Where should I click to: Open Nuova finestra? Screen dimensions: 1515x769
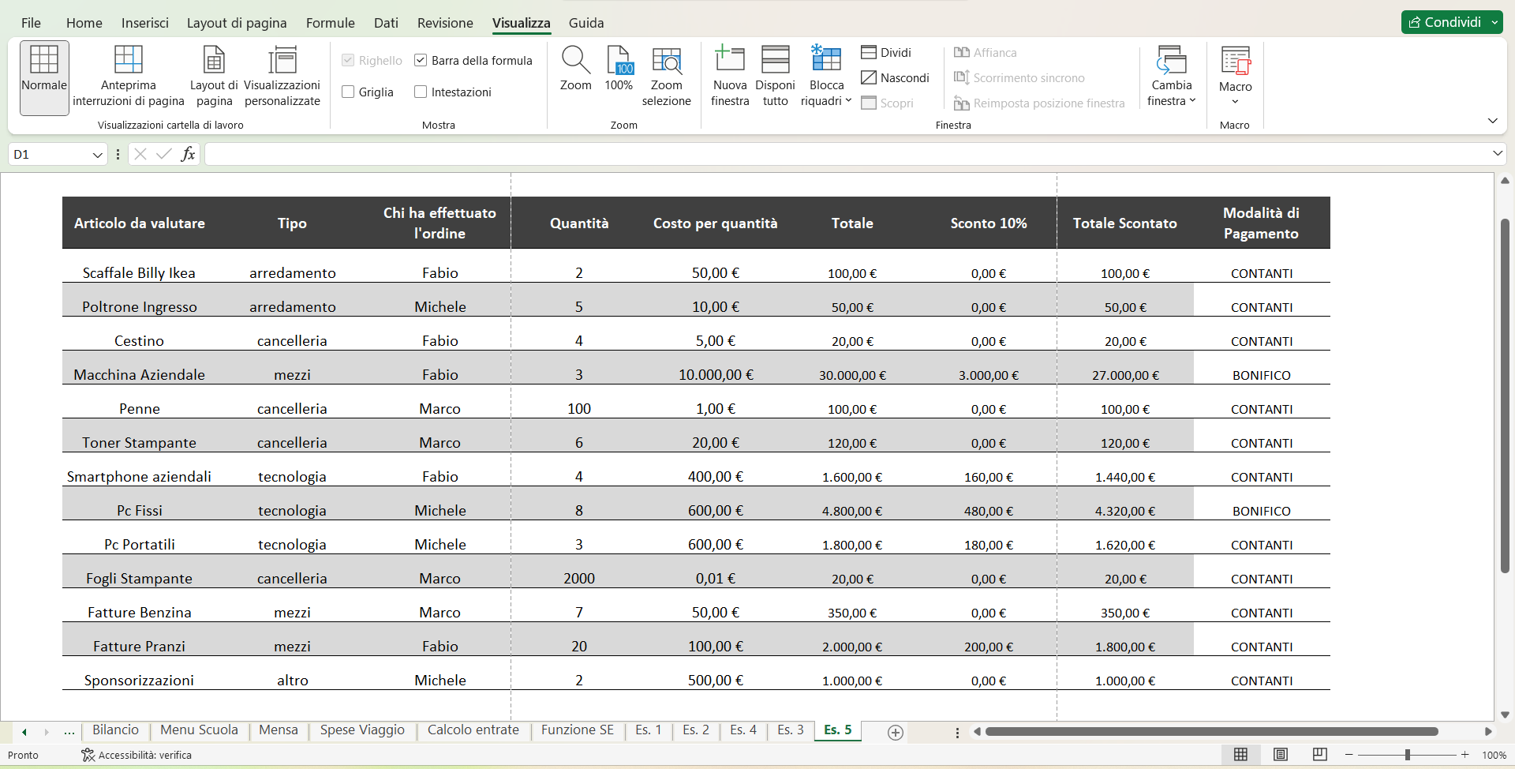click(729, 61)
